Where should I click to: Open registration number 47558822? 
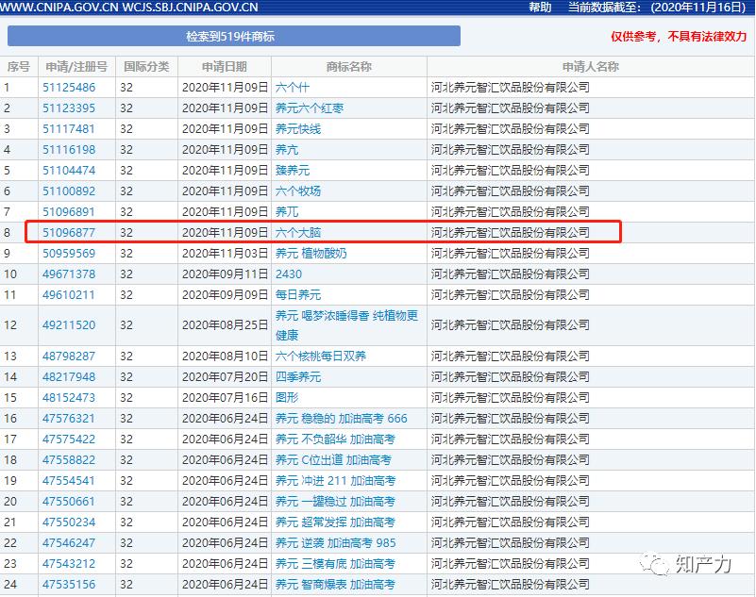tap(69, 459)
